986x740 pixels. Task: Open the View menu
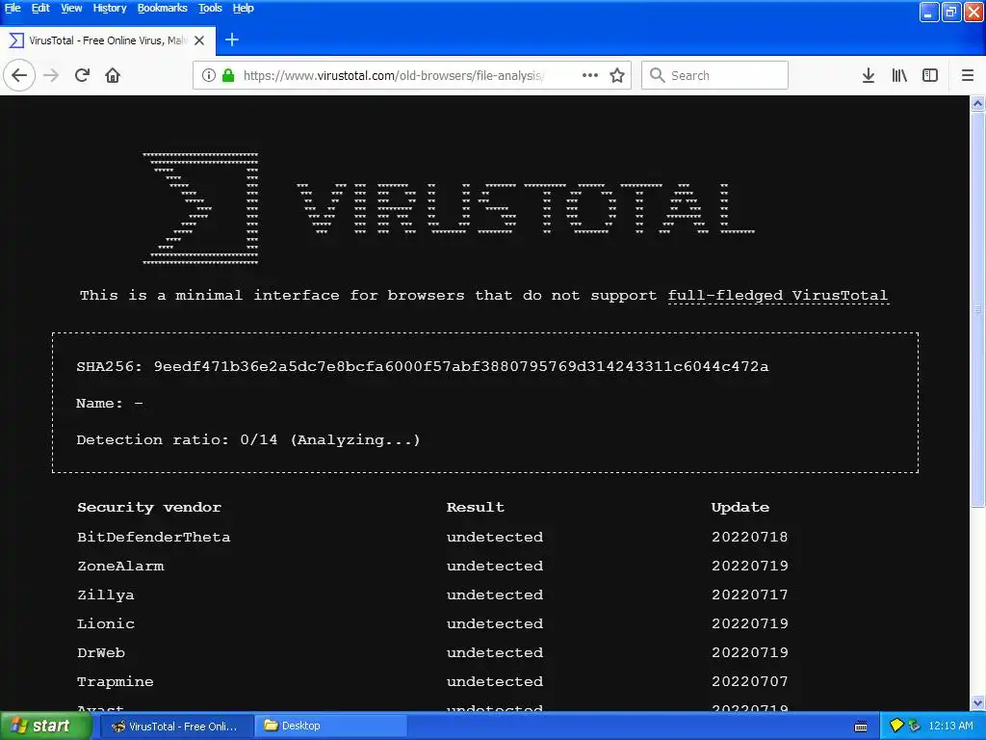(x=71, y=8)
